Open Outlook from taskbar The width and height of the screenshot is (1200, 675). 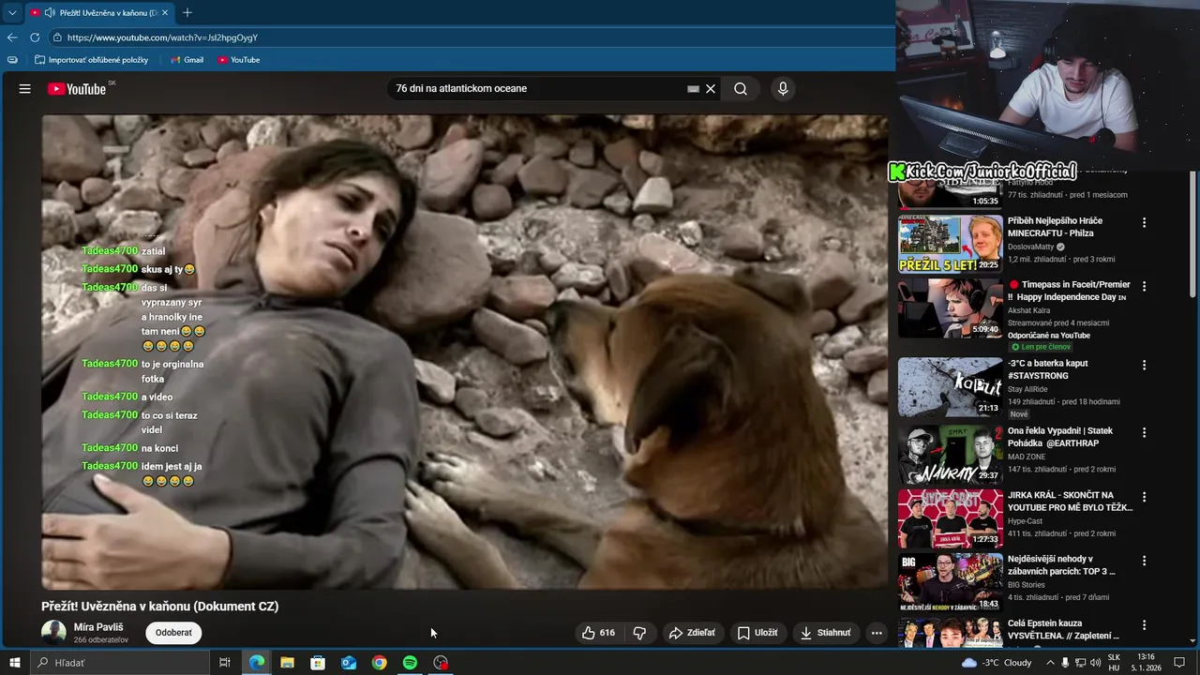click(349, 663)
